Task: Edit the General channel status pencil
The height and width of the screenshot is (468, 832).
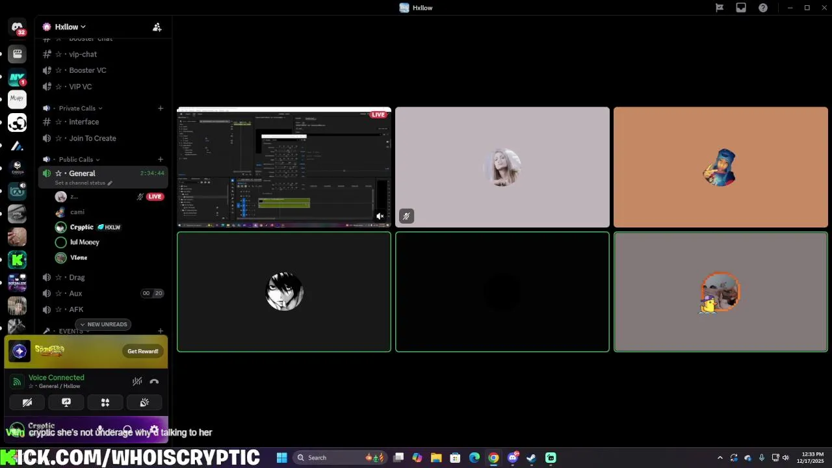Action: click(110, 183)
